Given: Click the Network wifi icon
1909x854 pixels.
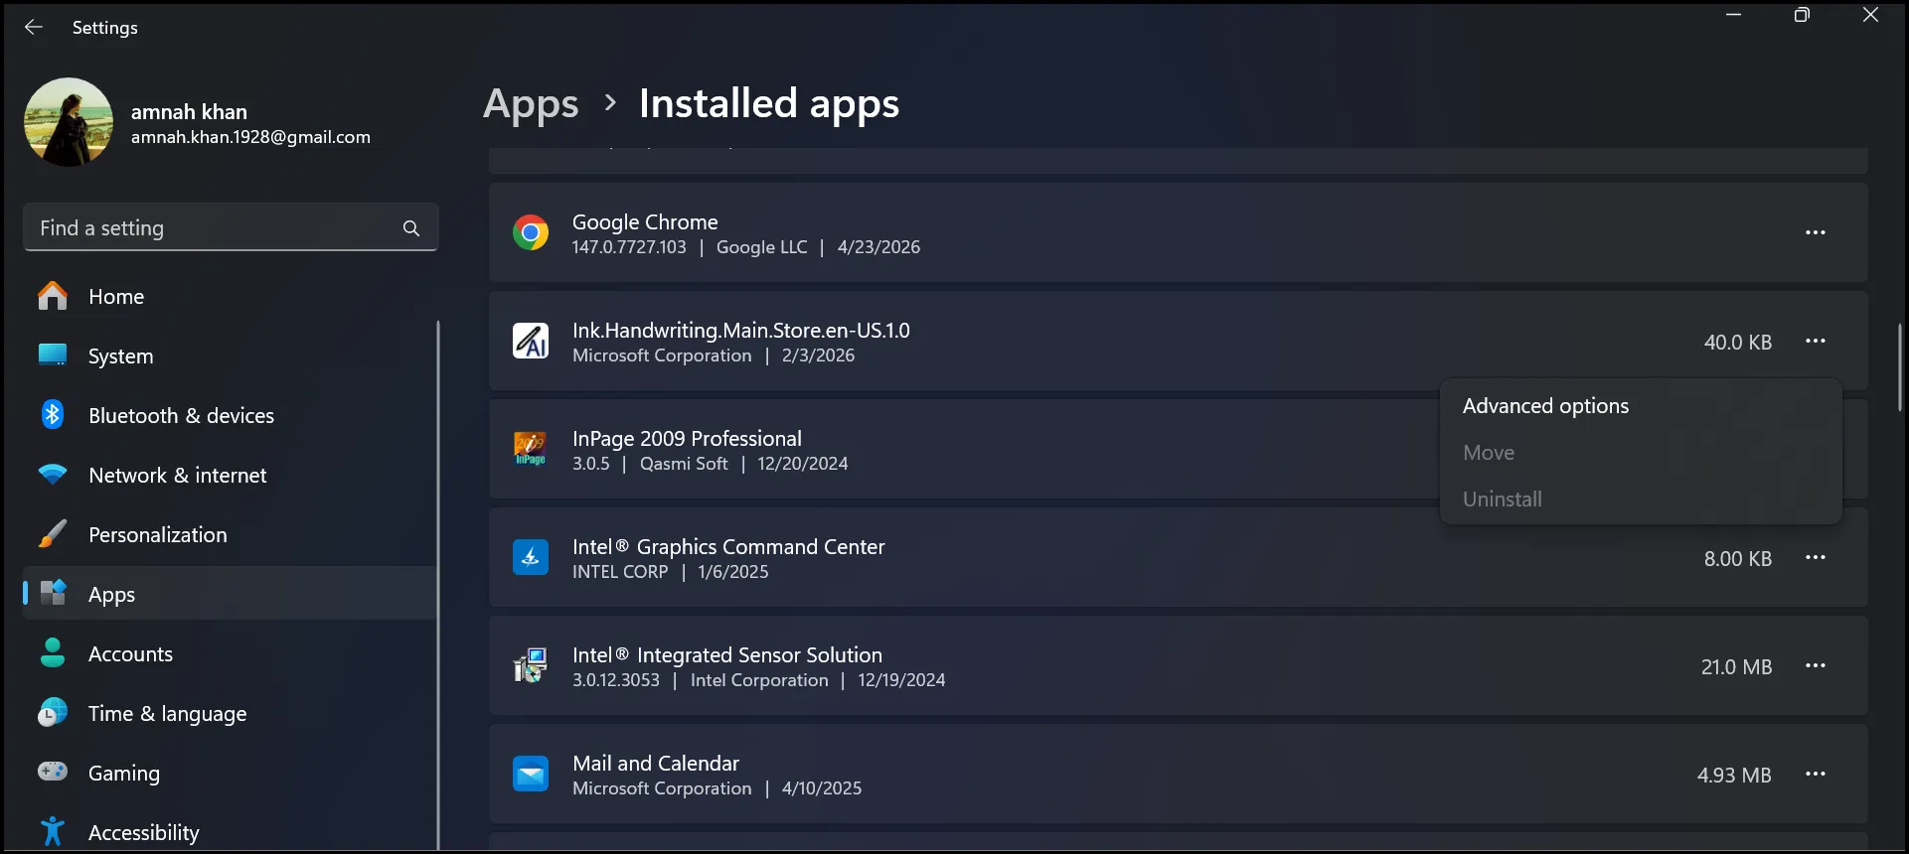Looking at the screenshot, I should tap(53, 475).
